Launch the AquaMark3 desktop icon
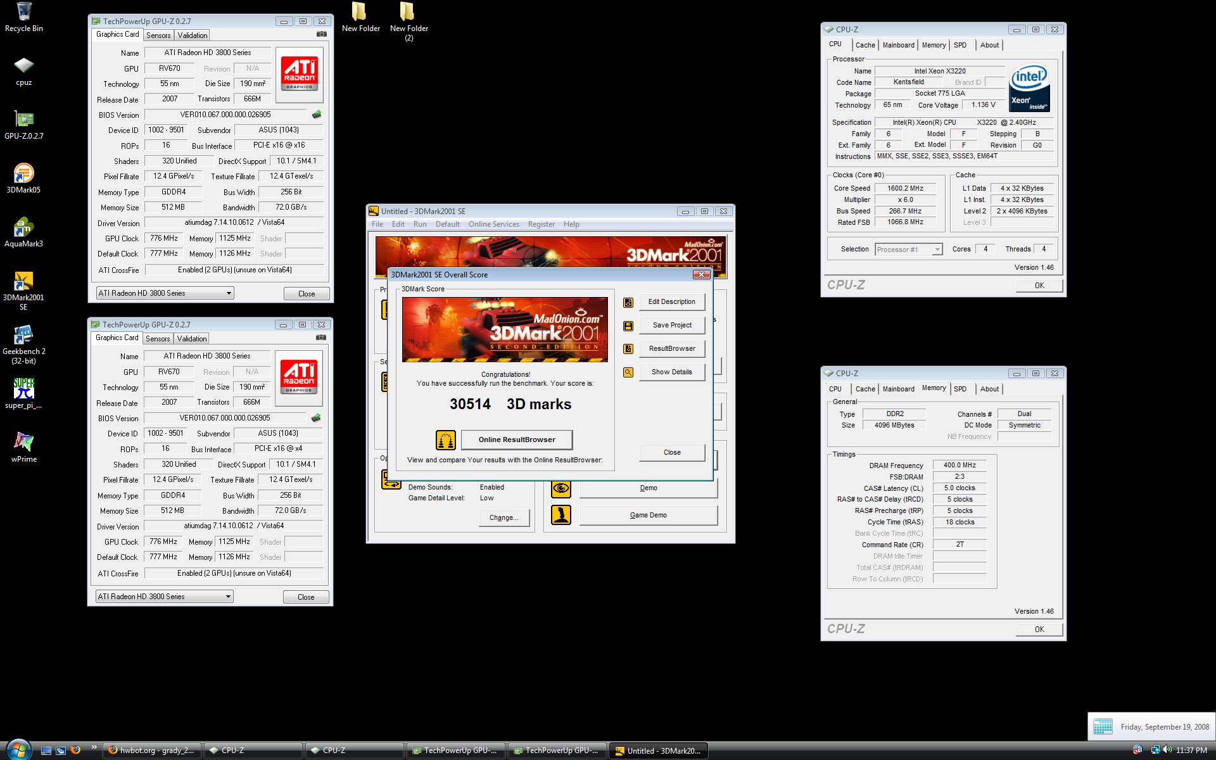This screenshot has width=1216, height=760. coord(24,232)
